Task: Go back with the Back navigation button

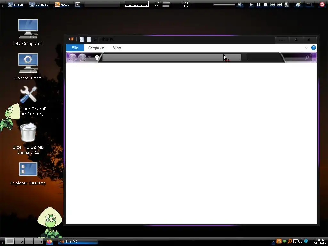Action: [x=73, y=57]
